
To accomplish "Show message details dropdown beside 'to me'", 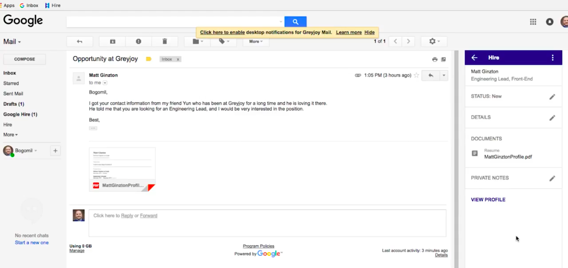I will (105, 83).
